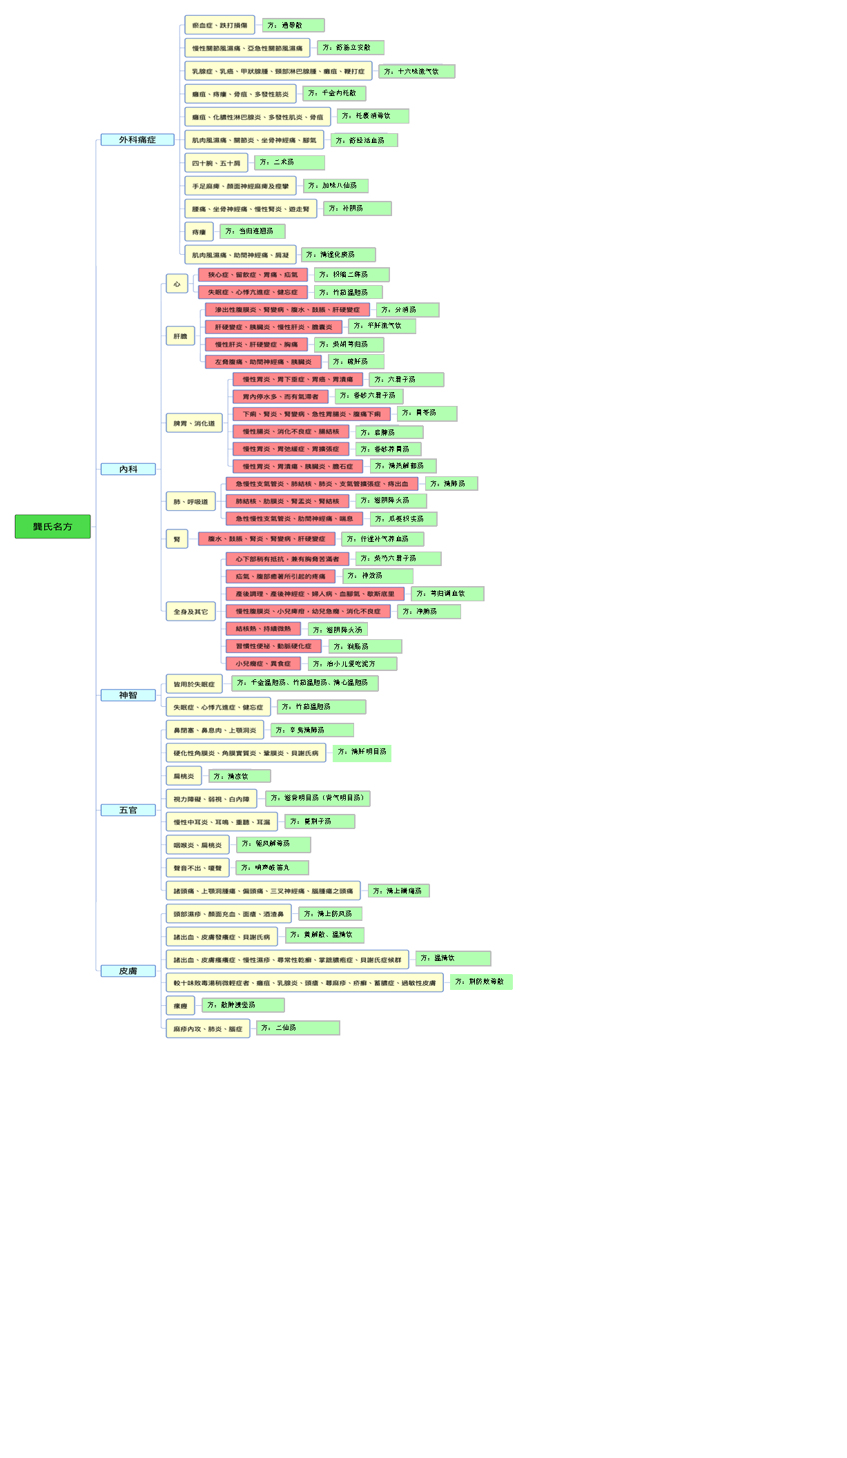Viewport: 847px width, 1458px height.
Task: Click the 方：清肝明目汤 node
Action: tap(362, 753)
